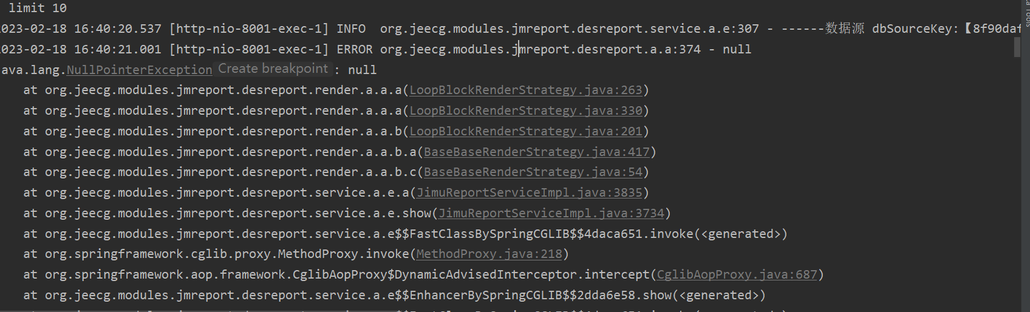Open BaseBaseRenderStrategy.java:54 link
Screen dimensions: 1030x312
pyautogui.click(x=533, y=172)
